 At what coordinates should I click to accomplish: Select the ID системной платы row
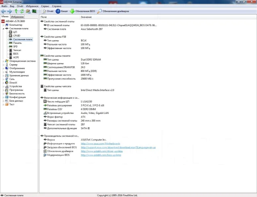click(x=100, y=25)
